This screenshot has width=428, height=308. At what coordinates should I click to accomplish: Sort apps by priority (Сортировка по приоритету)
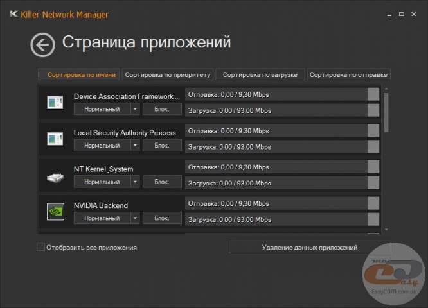[167, 74]
